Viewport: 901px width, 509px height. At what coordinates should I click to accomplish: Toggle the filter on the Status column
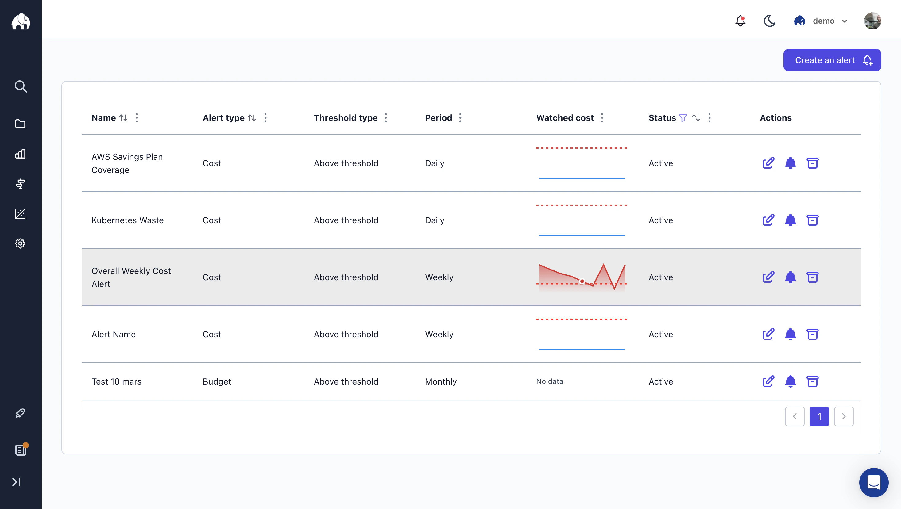(683, 118)
